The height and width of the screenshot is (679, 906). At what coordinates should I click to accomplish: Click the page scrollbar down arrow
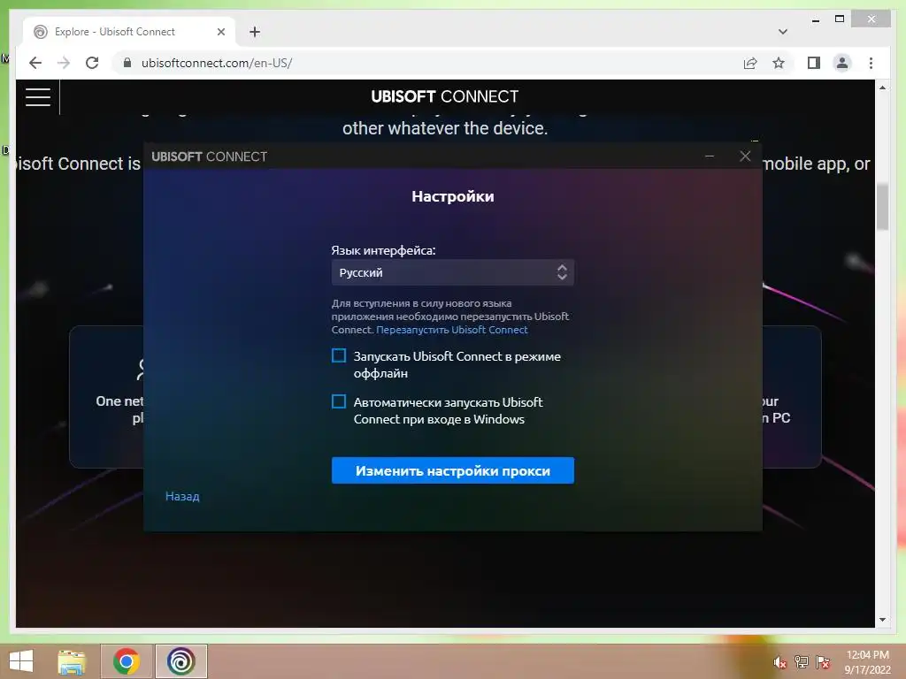click(x=882, y=620)
